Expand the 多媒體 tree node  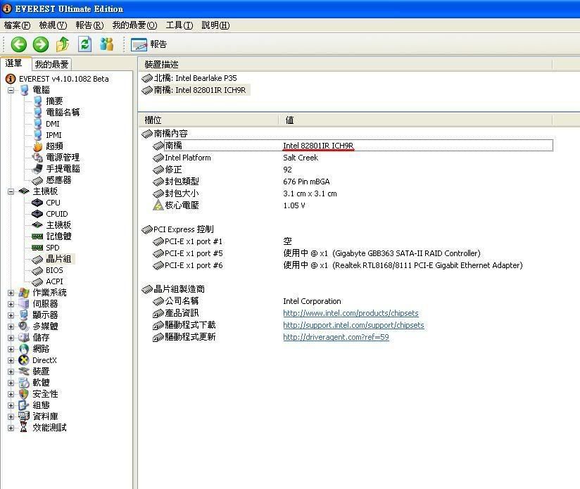pos(11,326)
